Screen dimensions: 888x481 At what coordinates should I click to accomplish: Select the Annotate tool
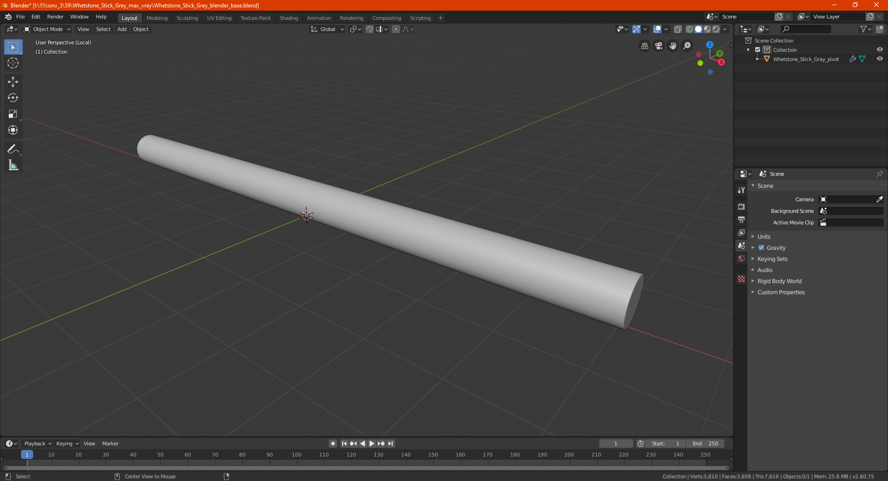click(x=13, y=149)
